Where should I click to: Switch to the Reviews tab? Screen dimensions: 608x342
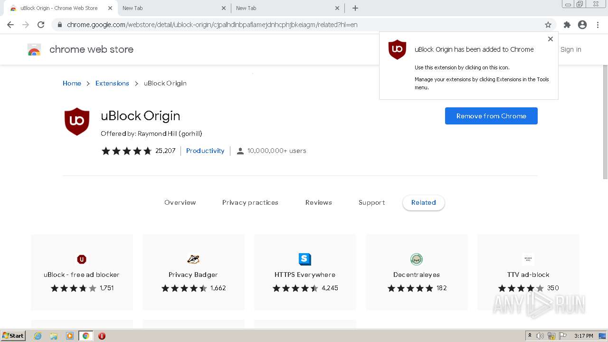pyautogui.click(x=319, y=202)
